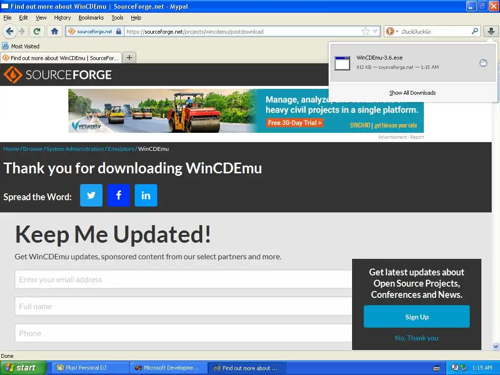Open the History menu
500x375 pixels.
pyautogui.click(x=62, y=18)
